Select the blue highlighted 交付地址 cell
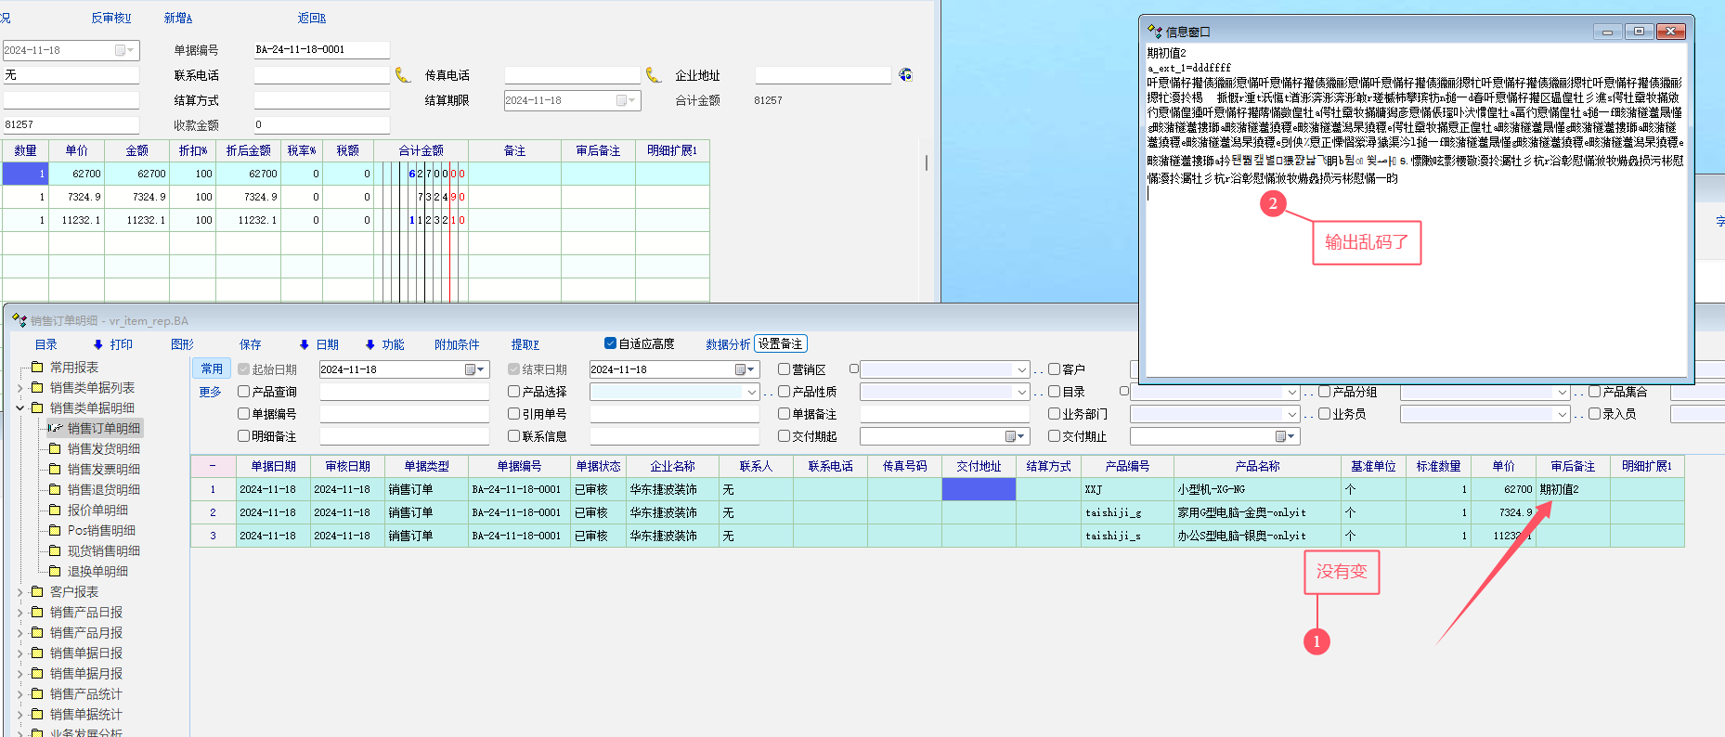This screenshot has height=737, width=1725. (x=979, y=489)
